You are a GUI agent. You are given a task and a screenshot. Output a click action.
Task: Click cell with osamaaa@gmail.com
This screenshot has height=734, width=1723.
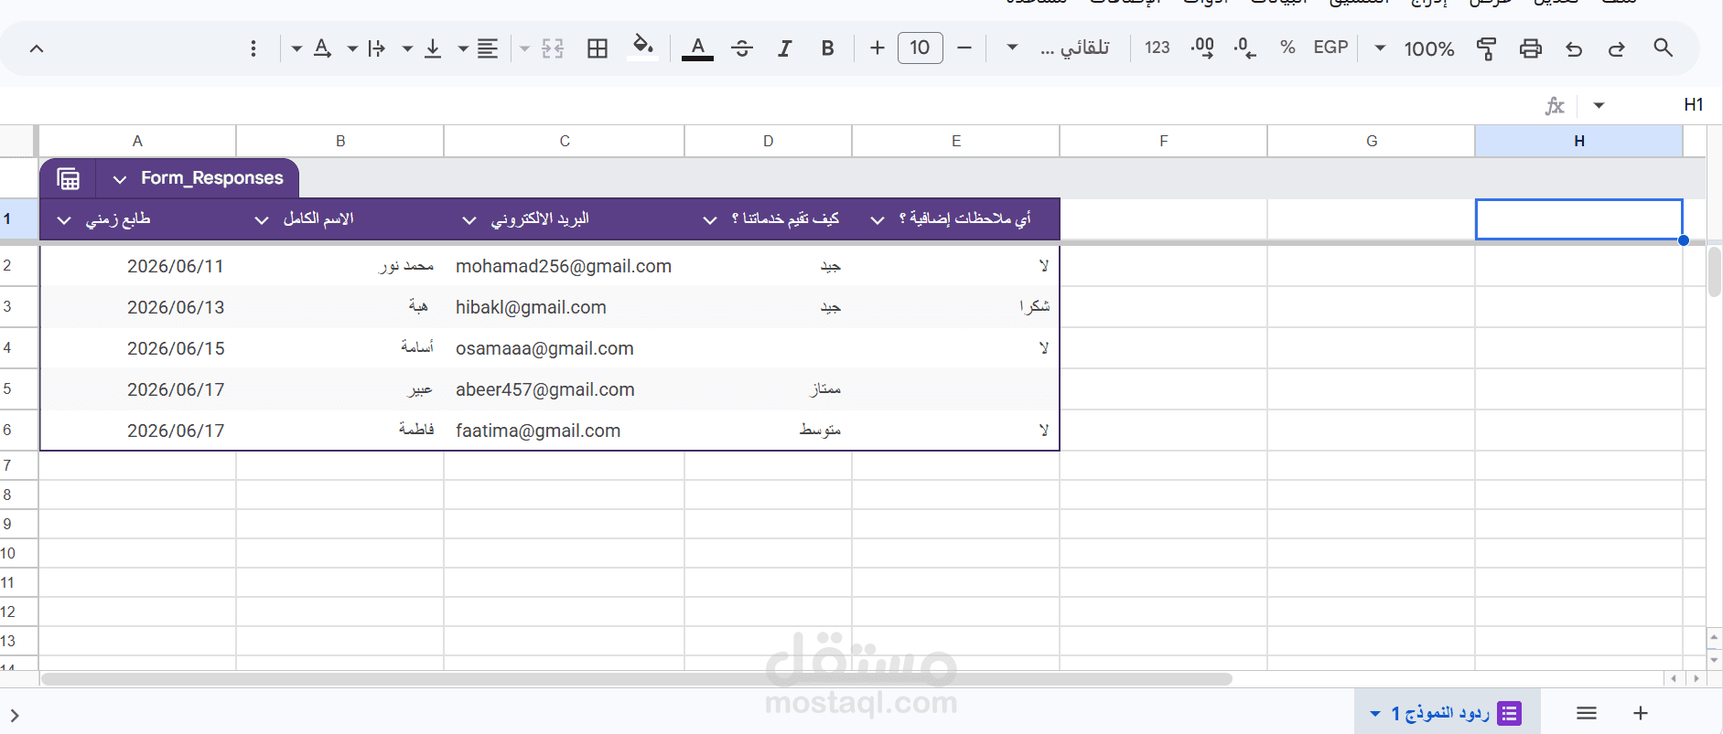tap(564, 348)
